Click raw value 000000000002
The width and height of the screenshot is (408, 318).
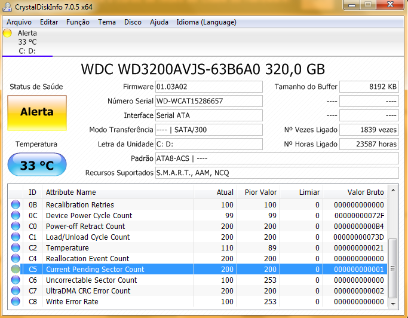tap(359, 291)
